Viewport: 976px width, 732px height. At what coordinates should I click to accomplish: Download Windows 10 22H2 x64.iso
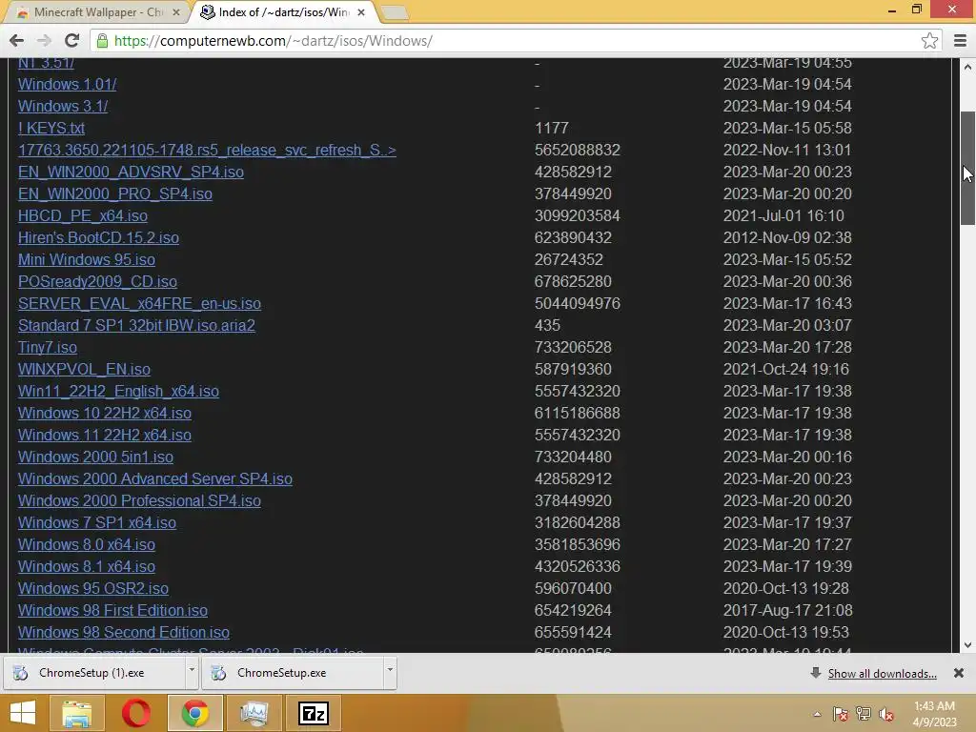pyautogui.click(x=105, y=414)
